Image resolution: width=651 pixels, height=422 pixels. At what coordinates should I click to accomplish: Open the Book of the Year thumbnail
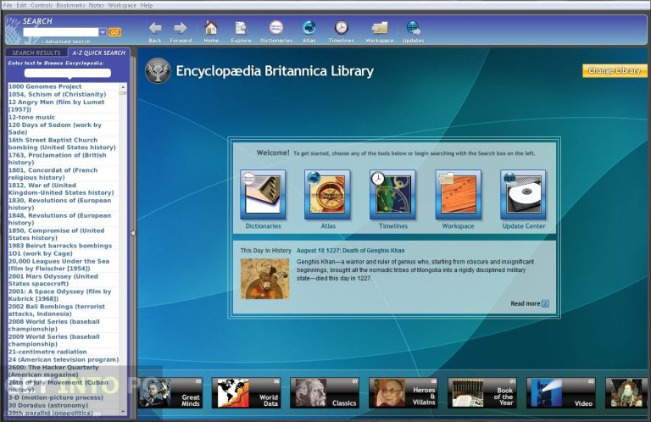click(x=482, y=393)
